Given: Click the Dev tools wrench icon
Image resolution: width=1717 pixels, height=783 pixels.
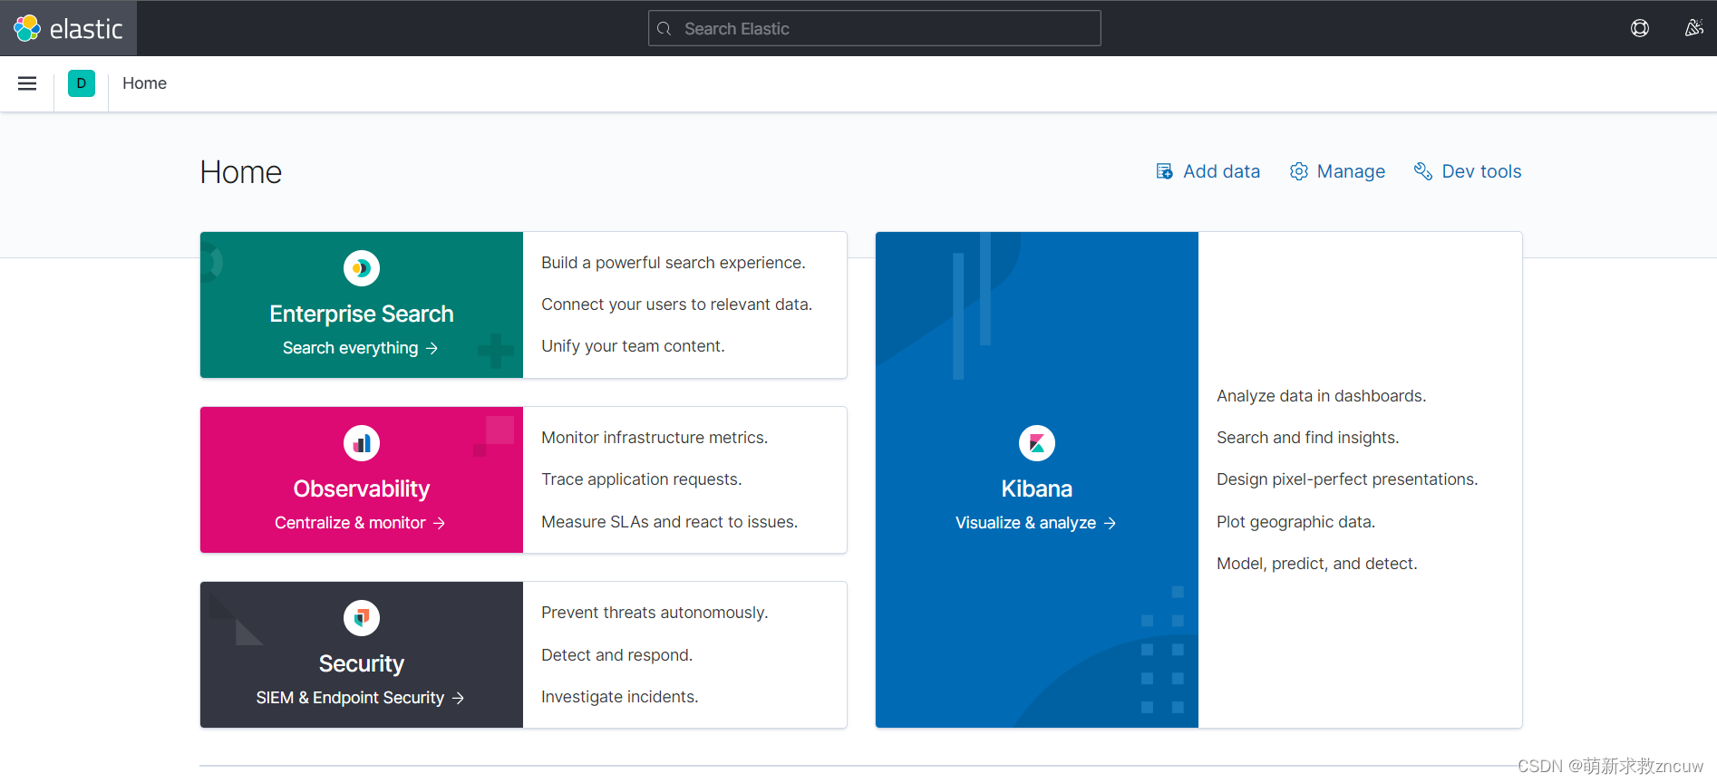Looking at the screenshot, I should [1423, 171].
